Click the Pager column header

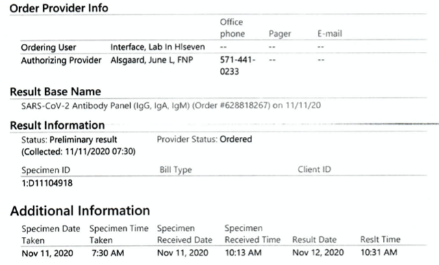coord(279,34)
